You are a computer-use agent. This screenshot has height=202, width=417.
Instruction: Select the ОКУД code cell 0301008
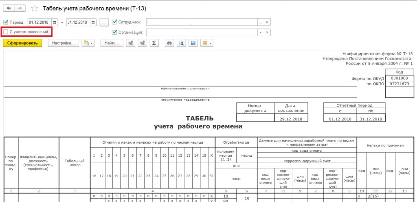pyautogui.click(x=399, y=78)
